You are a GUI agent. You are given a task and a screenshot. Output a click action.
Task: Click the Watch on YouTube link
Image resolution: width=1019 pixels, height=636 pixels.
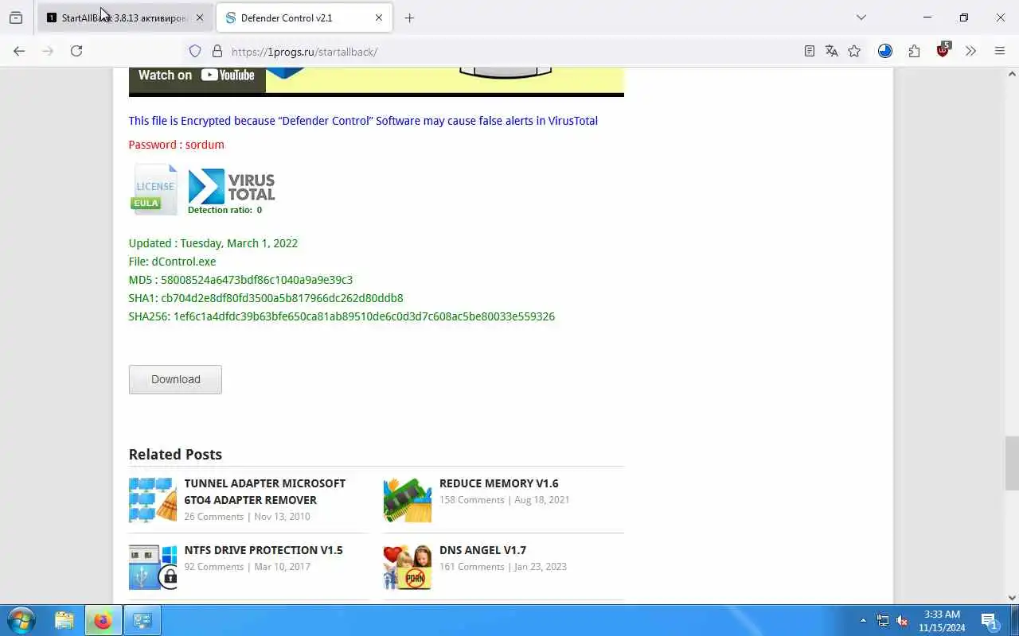197,76
